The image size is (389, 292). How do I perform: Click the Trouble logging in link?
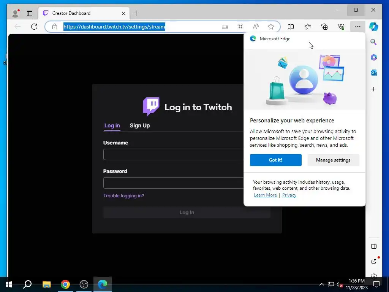click(123, 196)
